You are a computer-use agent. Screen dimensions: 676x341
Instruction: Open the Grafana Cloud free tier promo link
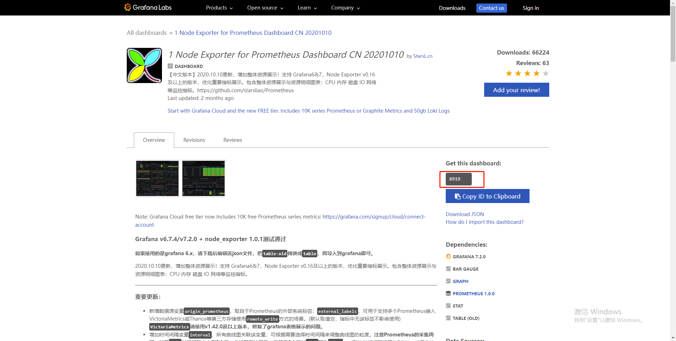click(x=308, y=110)
